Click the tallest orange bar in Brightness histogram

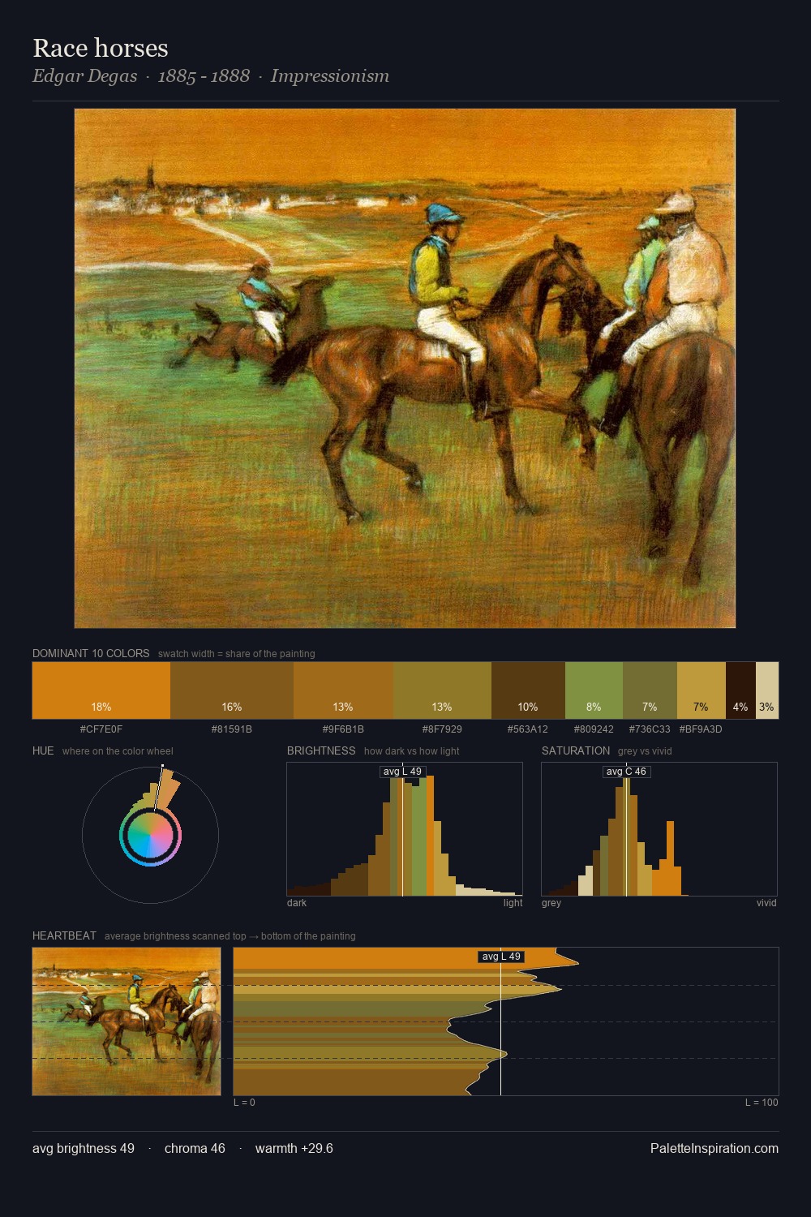430,836
